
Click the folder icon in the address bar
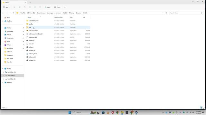[17, 13]
